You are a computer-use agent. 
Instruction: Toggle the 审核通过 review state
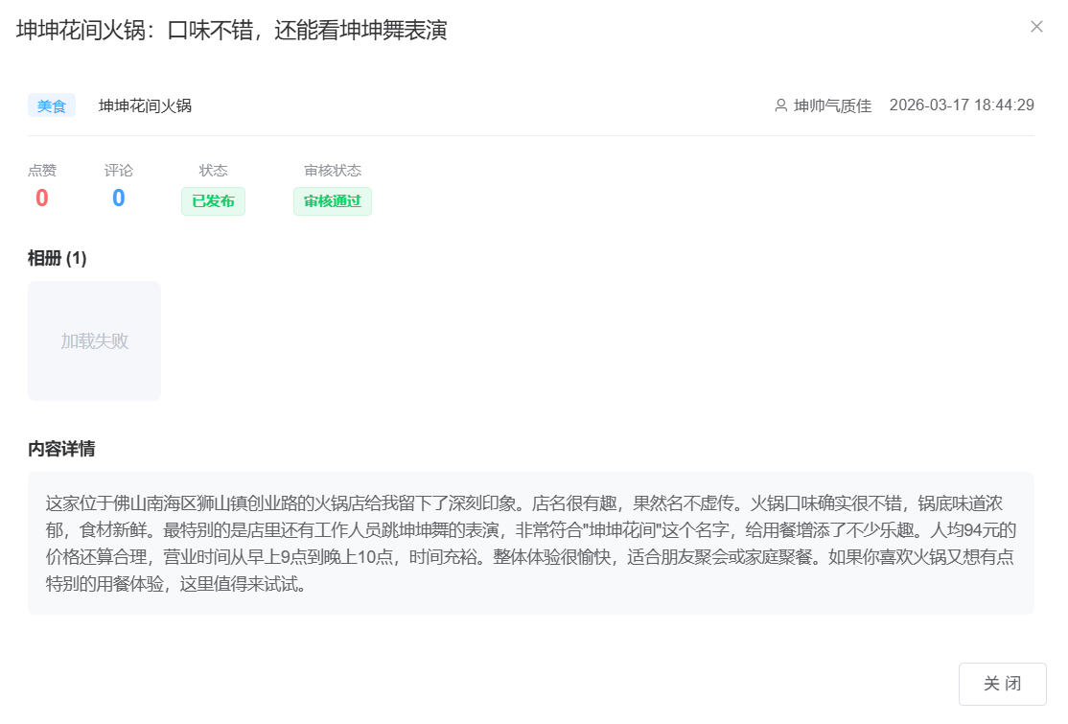(332, 201)
